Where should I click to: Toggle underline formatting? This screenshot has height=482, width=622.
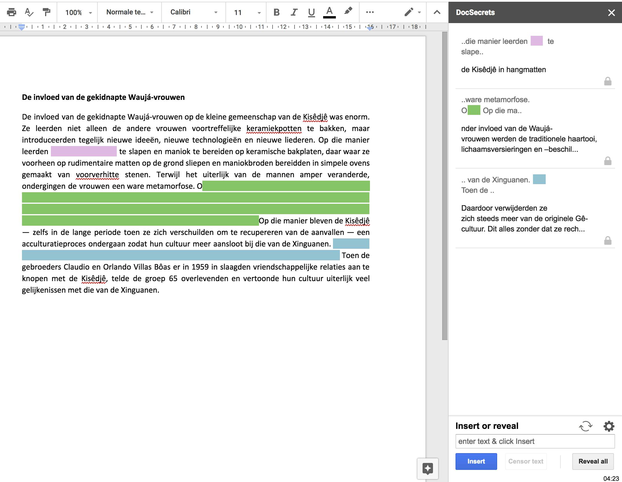(x=311, y=12)
